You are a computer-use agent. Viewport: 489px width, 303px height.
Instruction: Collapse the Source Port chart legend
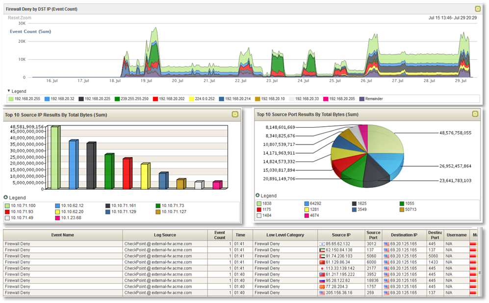coord(257,195)
